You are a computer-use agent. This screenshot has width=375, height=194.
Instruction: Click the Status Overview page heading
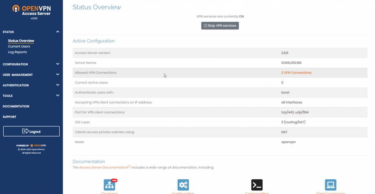pyautogui.click(x=97, y=7)
